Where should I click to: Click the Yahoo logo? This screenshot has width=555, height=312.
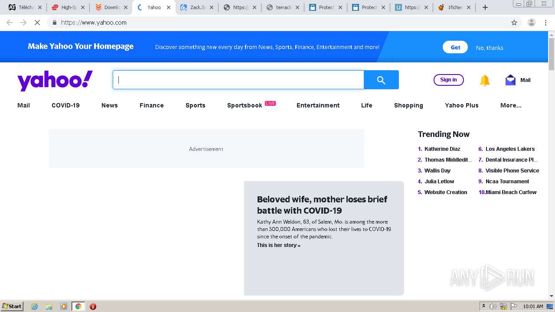55,81
